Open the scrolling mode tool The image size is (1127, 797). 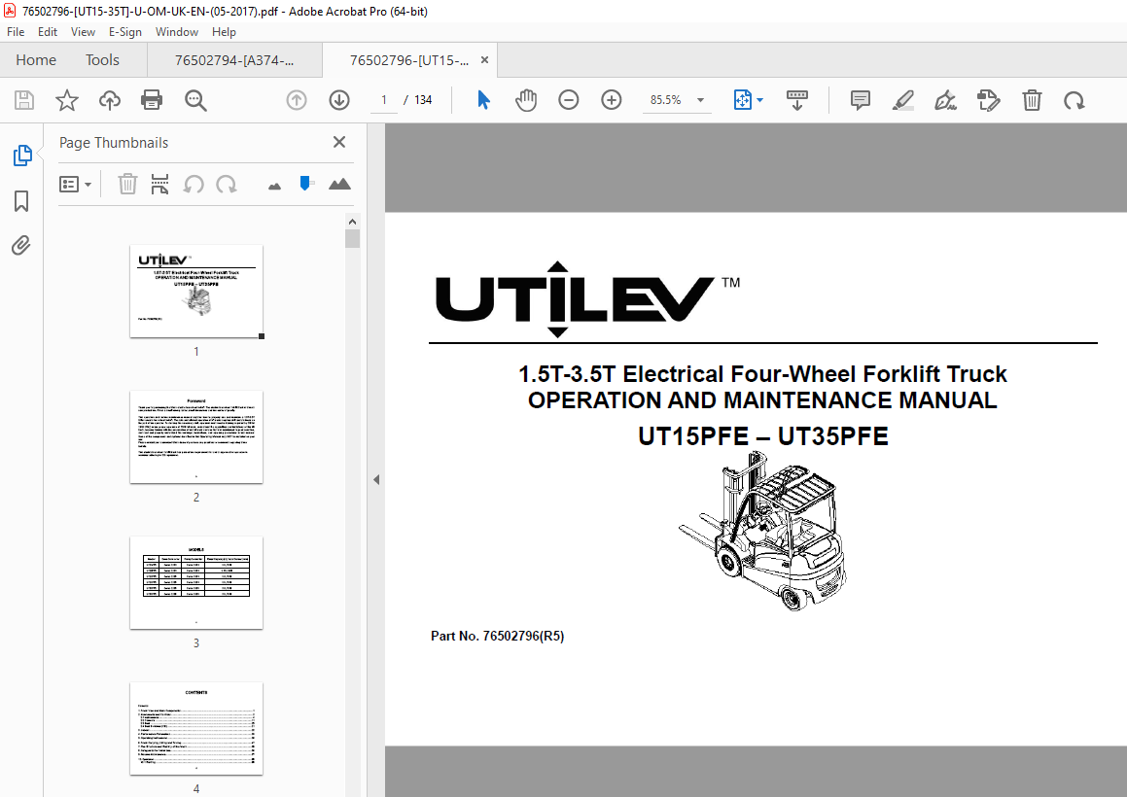pos(797,100)
